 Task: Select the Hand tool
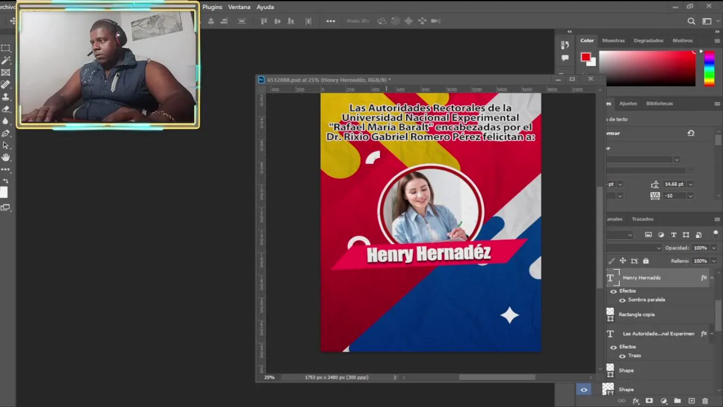(x=6, y=157)
